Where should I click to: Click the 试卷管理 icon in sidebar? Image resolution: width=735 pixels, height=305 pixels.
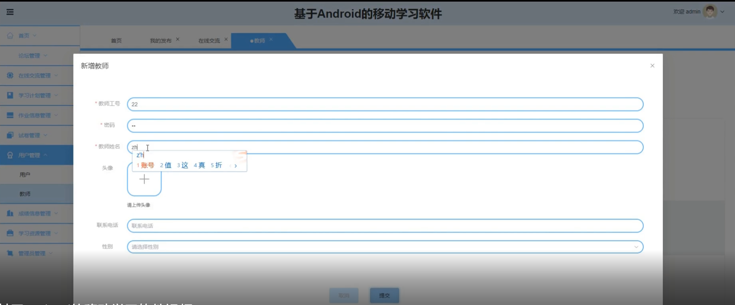pos(10,135)
